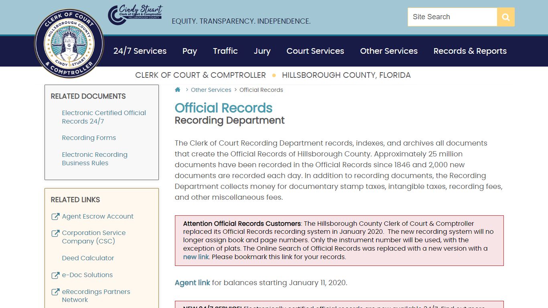The image size is (548, 308).
Task: Open the Records & Reports menu
Action: click(470, 51)
